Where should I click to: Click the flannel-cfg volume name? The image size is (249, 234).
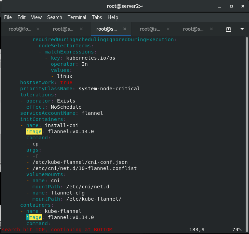tap(68, 193)
